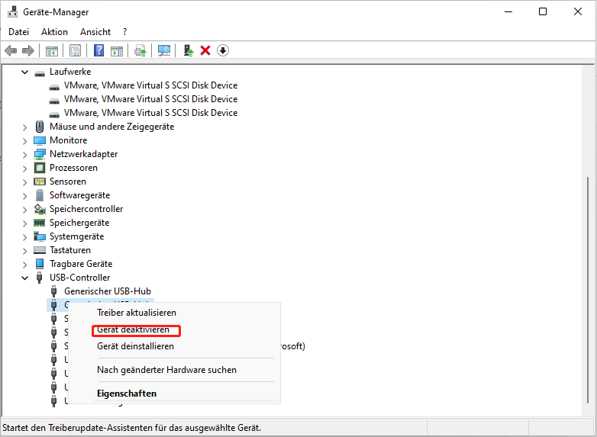Screen dimensions: 597x437
Task: Click the Speichercontroller category icon
Action: (x=40, y=209)
